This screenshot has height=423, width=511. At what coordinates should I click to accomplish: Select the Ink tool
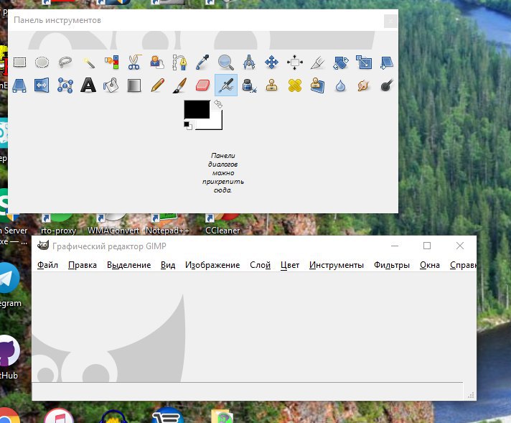click(x=249, y=85)
